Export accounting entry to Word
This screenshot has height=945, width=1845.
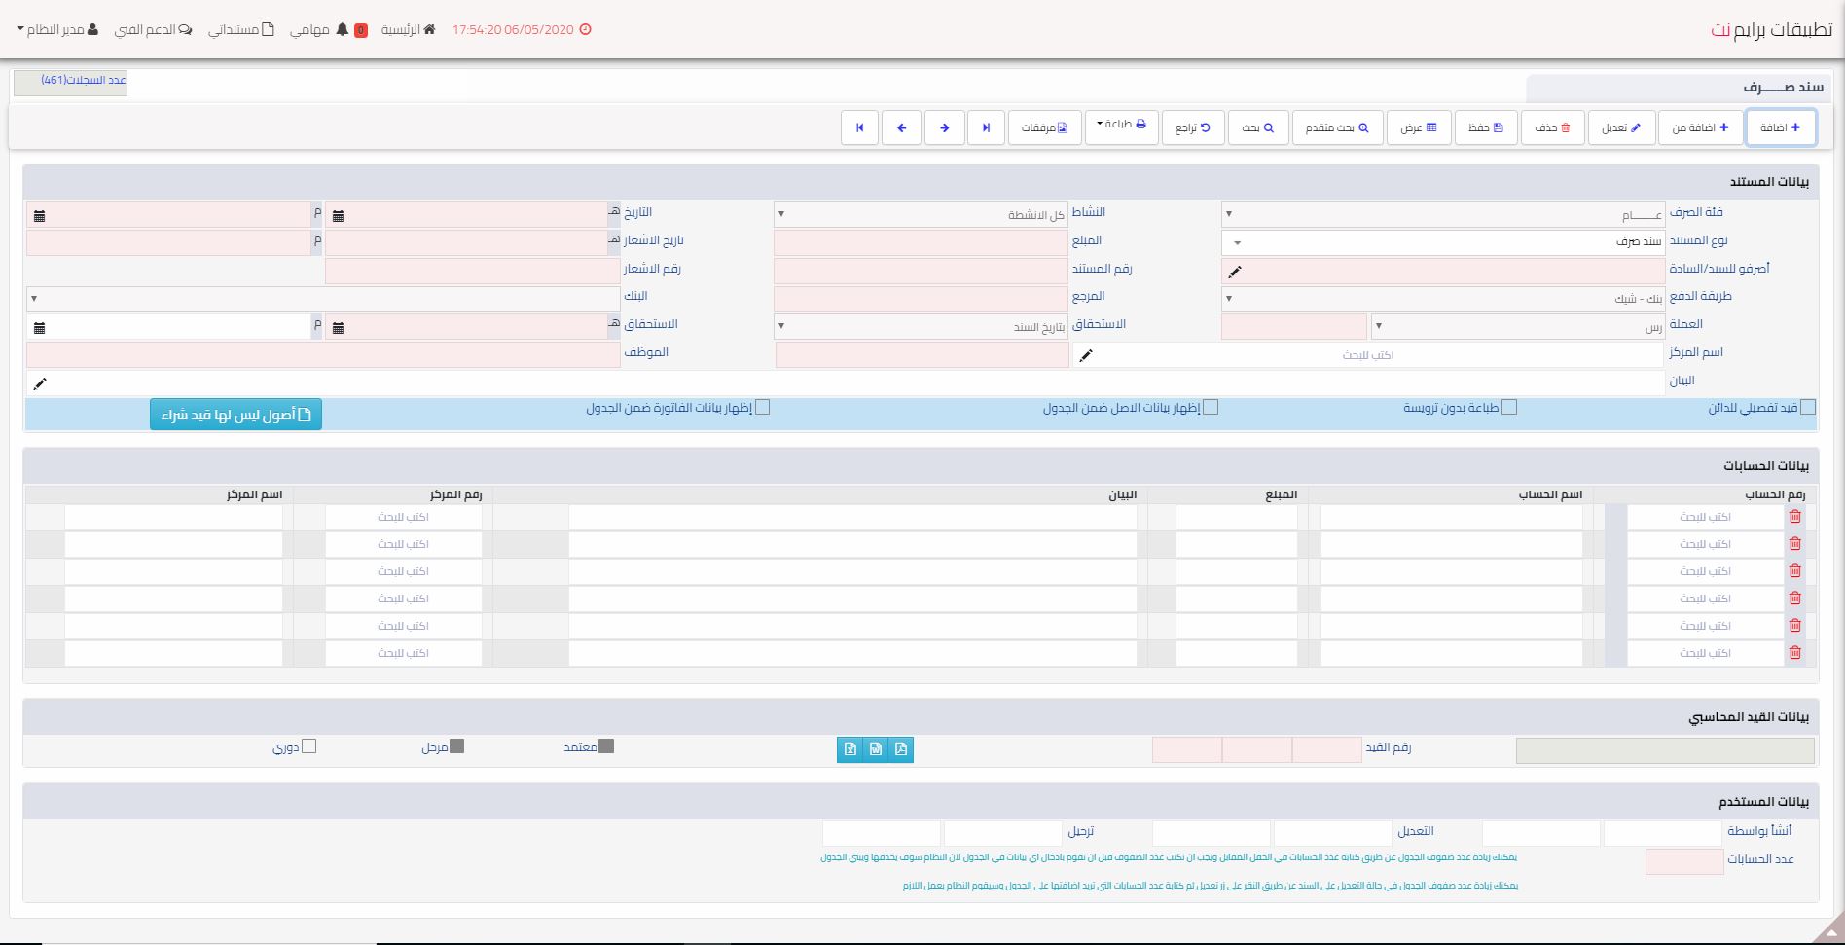tap(876, 749)
